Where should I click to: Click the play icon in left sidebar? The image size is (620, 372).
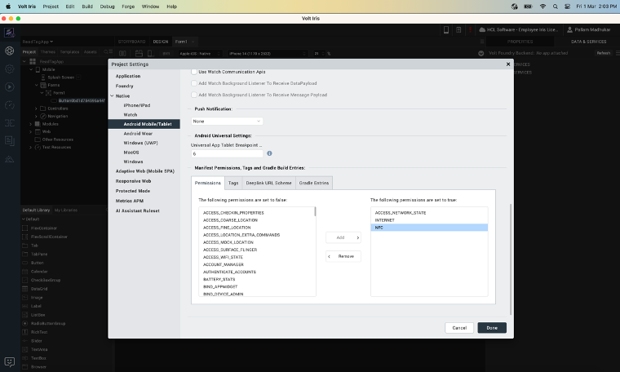pyautogui.click(x=9, y=86)
